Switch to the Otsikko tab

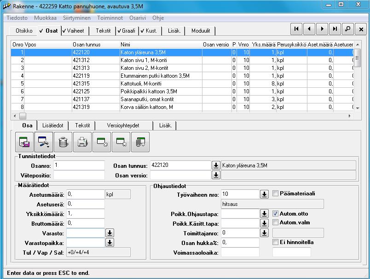[x=24, y=31]
